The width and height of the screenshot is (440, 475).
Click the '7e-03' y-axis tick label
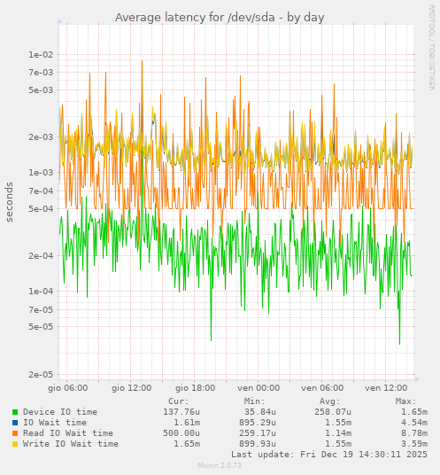pos(41,73)
